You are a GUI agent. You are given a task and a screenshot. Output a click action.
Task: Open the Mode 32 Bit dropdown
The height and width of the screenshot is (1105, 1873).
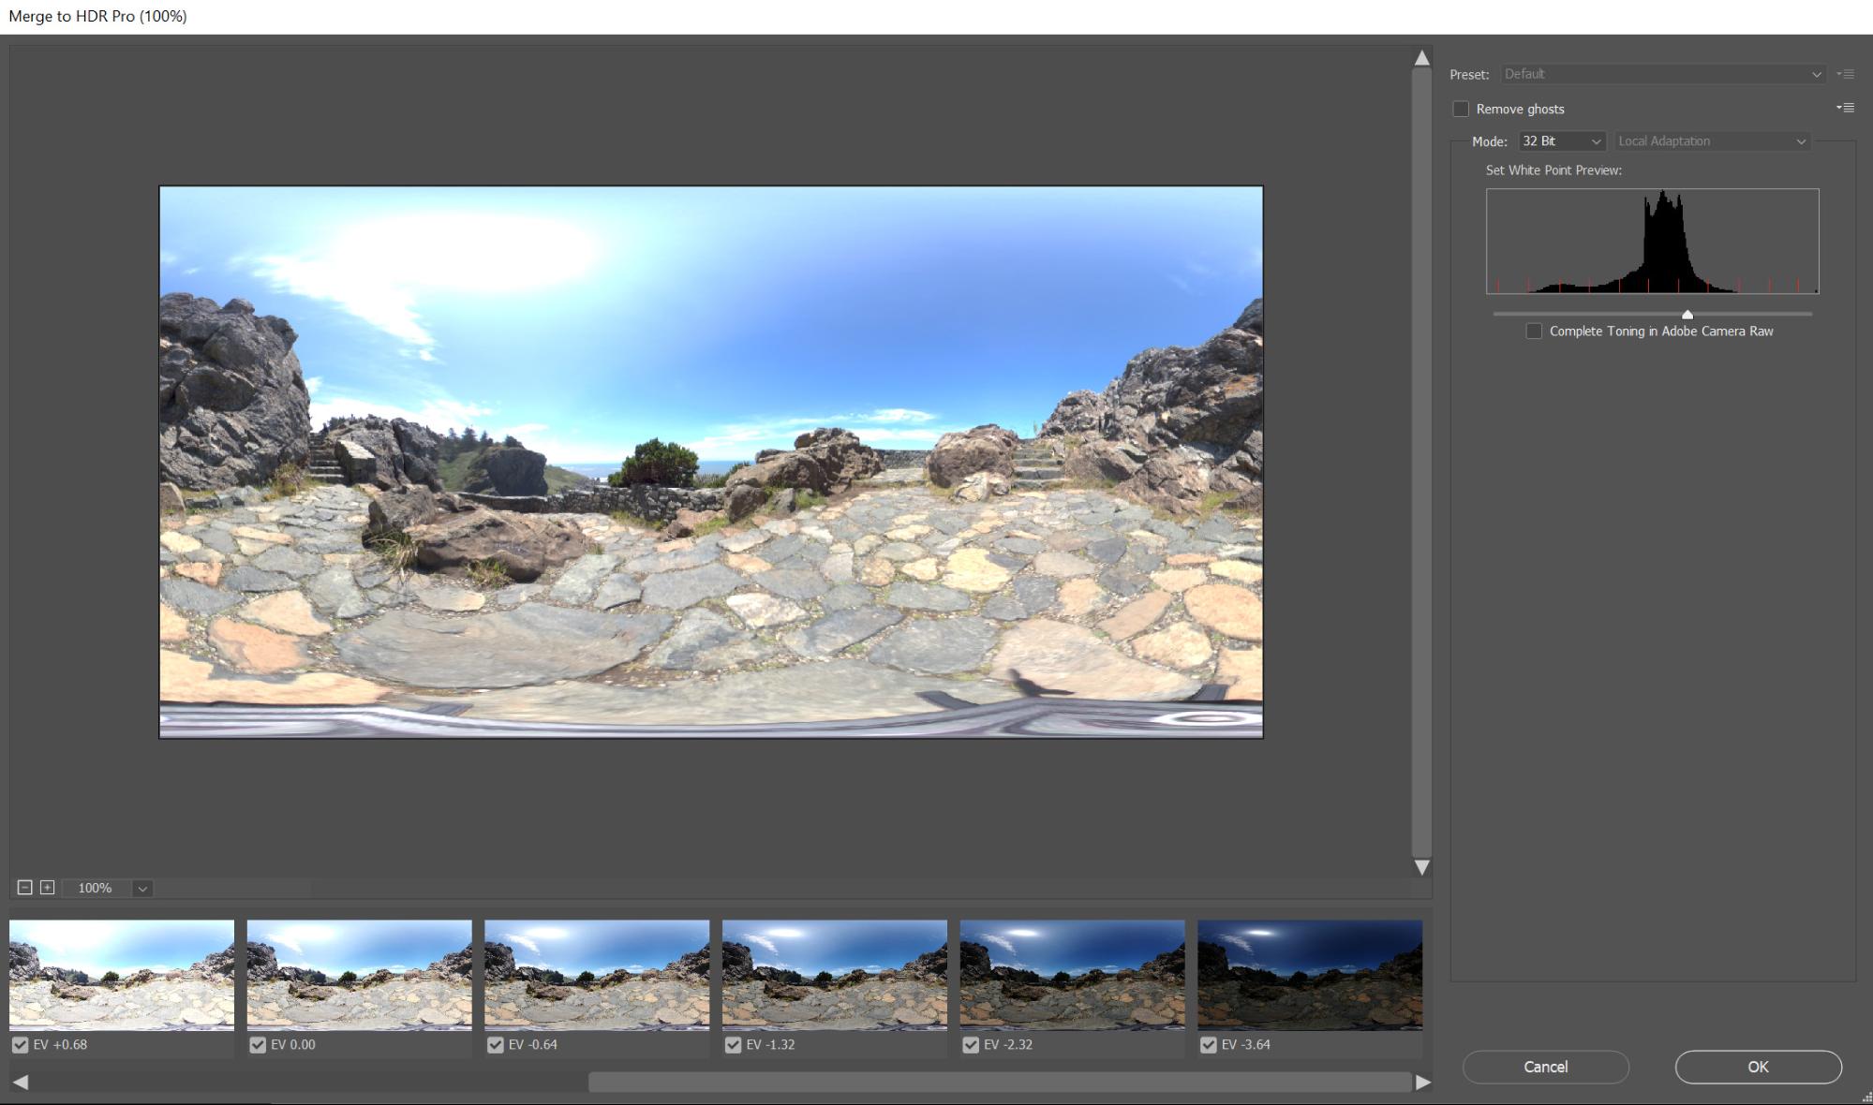[x=1561, y=141]
